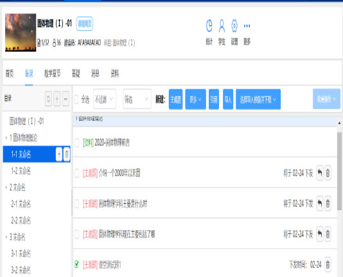Click recall arrow for 介绍一个2000年以来 question
The height and width of the screenshot is (277, 343).
(x=320, y=173)
